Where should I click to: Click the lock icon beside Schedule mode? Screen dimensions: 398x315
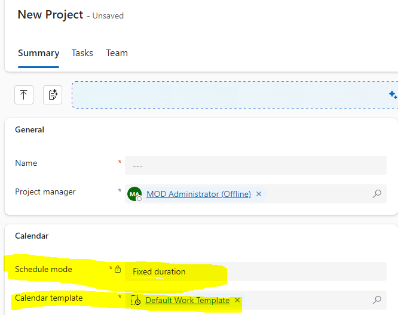point(118,270)
